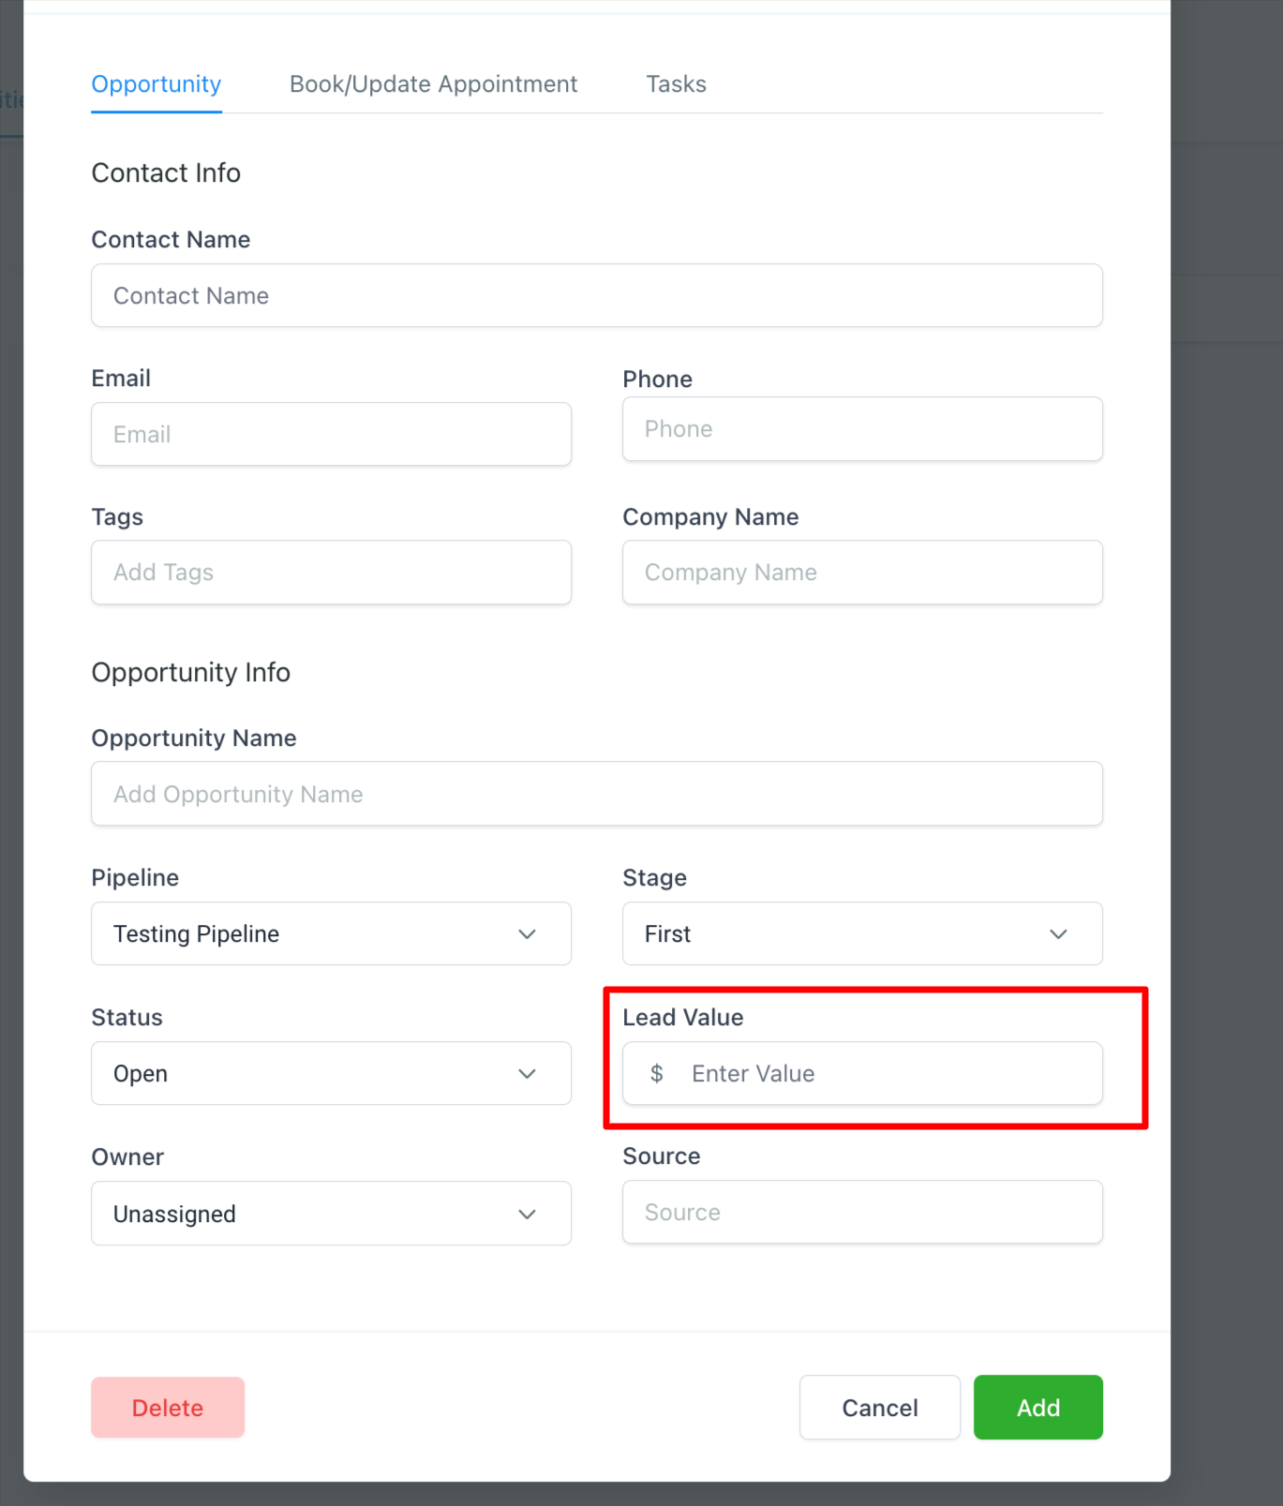Click the Add Opportunity Name field
This screenshot has height=1506, width=1283.
pos(596,795)
